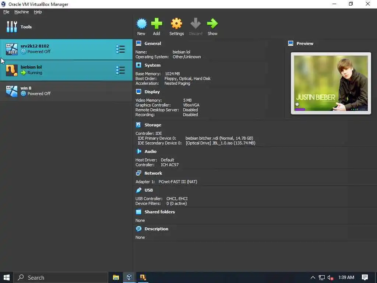Open the USB settings header link
The image size is (377, 283).
coord(149,190)
